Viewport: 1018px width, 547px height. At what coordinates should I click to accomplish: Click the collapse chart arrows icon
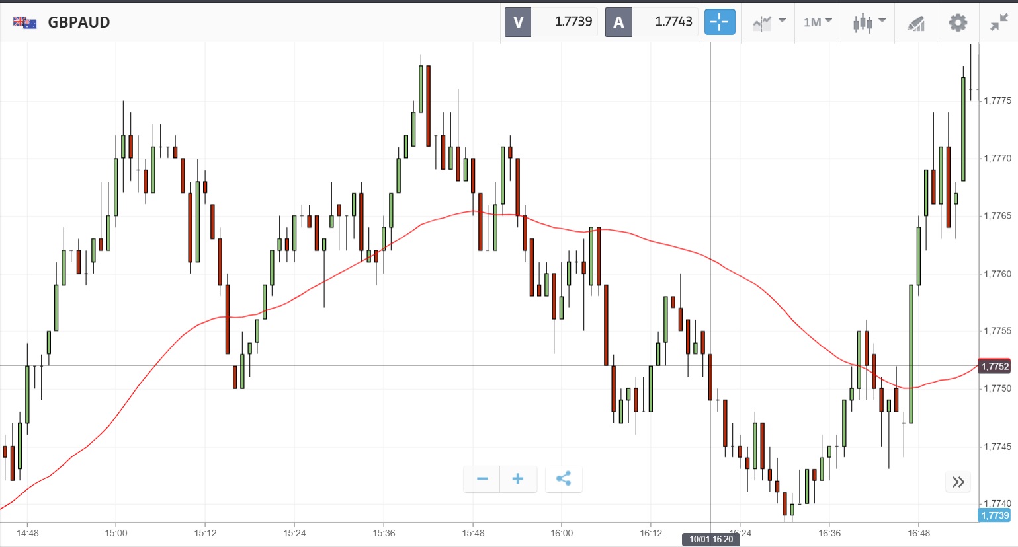[x=999, y=22]
